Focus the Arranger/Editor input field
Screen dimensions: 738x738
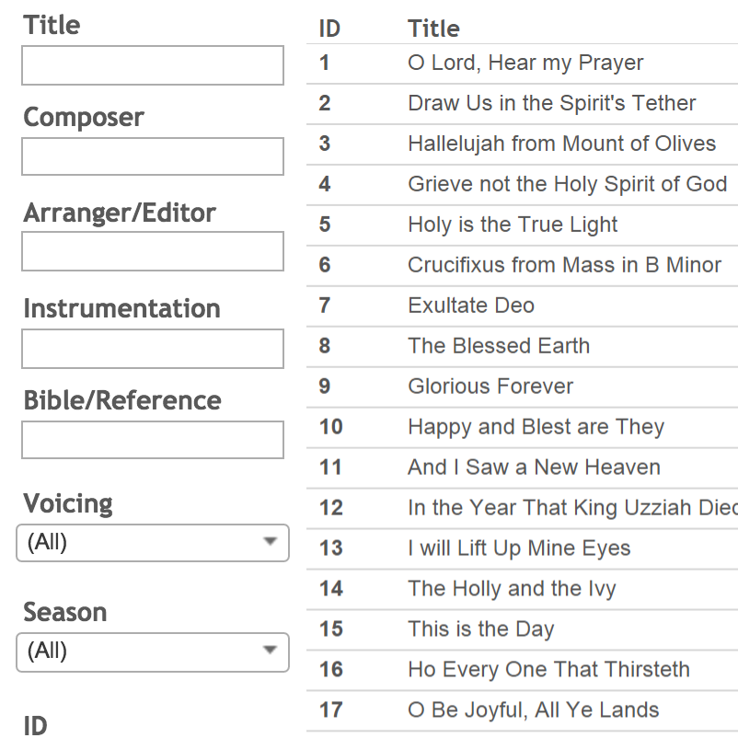click(153, 251)
